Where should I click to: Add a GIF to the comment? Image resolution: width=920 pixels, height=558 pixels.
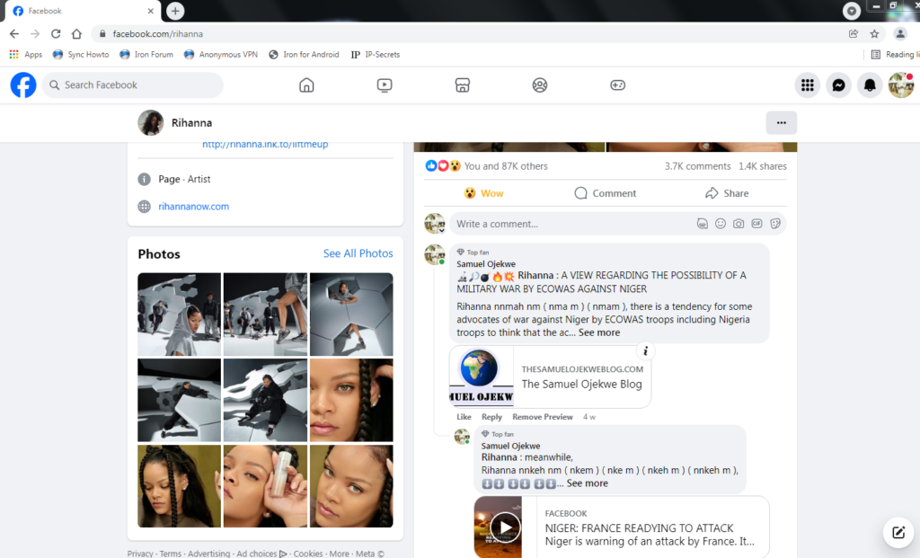click(x=756, y=224)
